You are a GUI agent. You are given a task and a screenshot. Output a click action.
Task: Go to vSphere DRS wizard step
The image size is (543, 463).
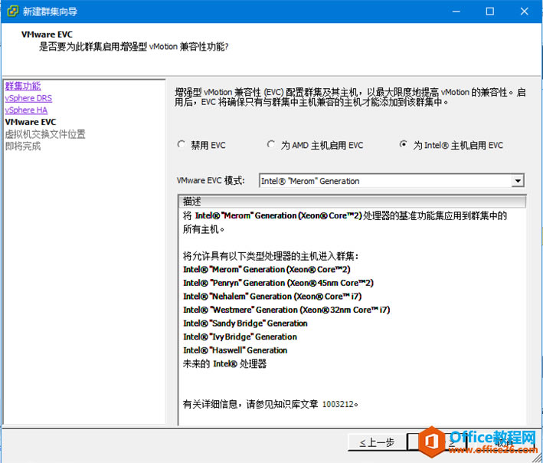point(28,98)
